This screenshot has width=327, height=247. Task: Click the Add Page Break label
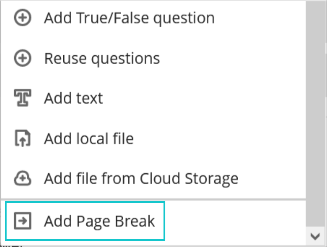click(x=99, y=221)
